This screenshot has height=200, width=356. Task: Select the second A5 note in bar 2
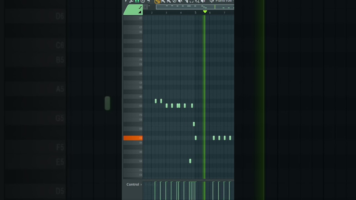click(161, 101)
